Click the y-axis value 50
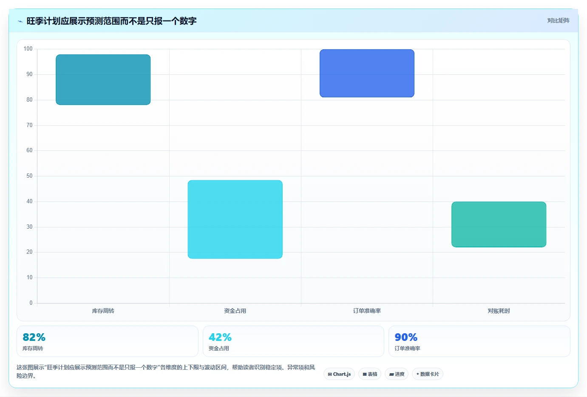 pyautogui.click(x=29, y=176)
